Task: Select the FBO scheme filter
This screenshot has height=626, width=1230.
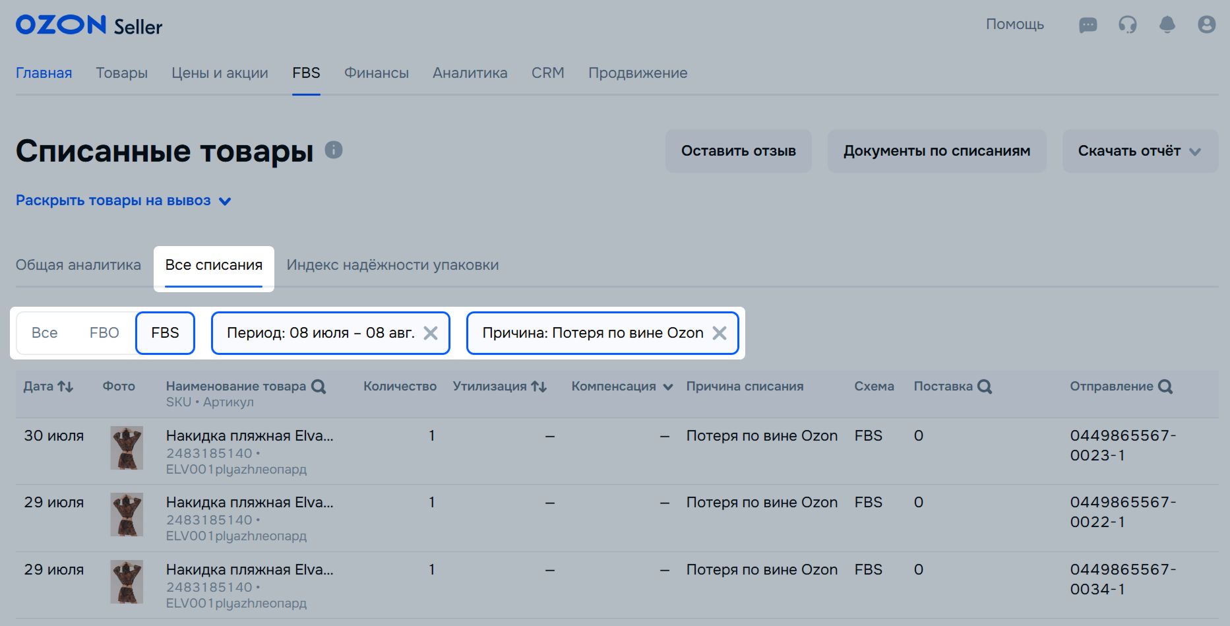Action: (x=104, y=333)
